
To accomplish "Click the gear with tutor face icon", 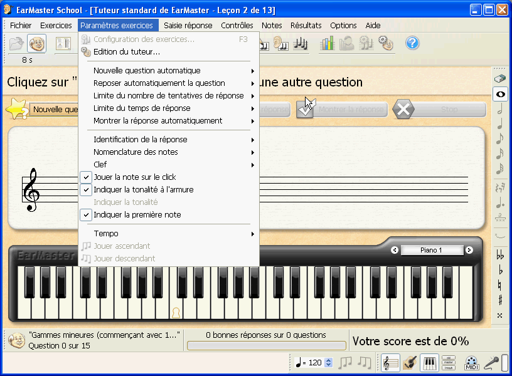I will pyautogui.click(x=386, y=43).
